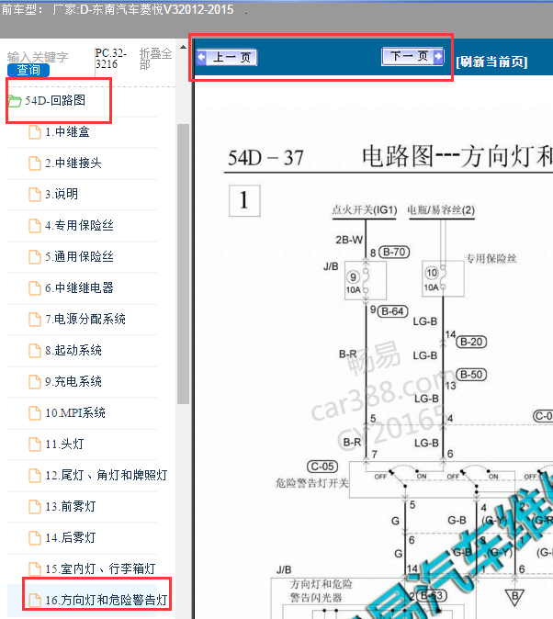Click the page icon beside 1.中继盒

(x=35, y=132)
